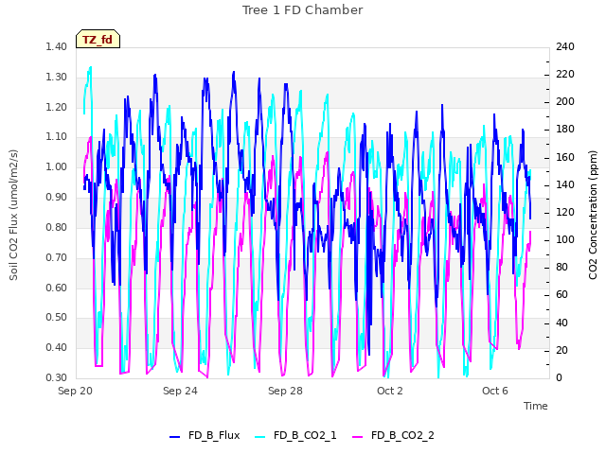Click the 0.30 left axis value

click(57, 378)
